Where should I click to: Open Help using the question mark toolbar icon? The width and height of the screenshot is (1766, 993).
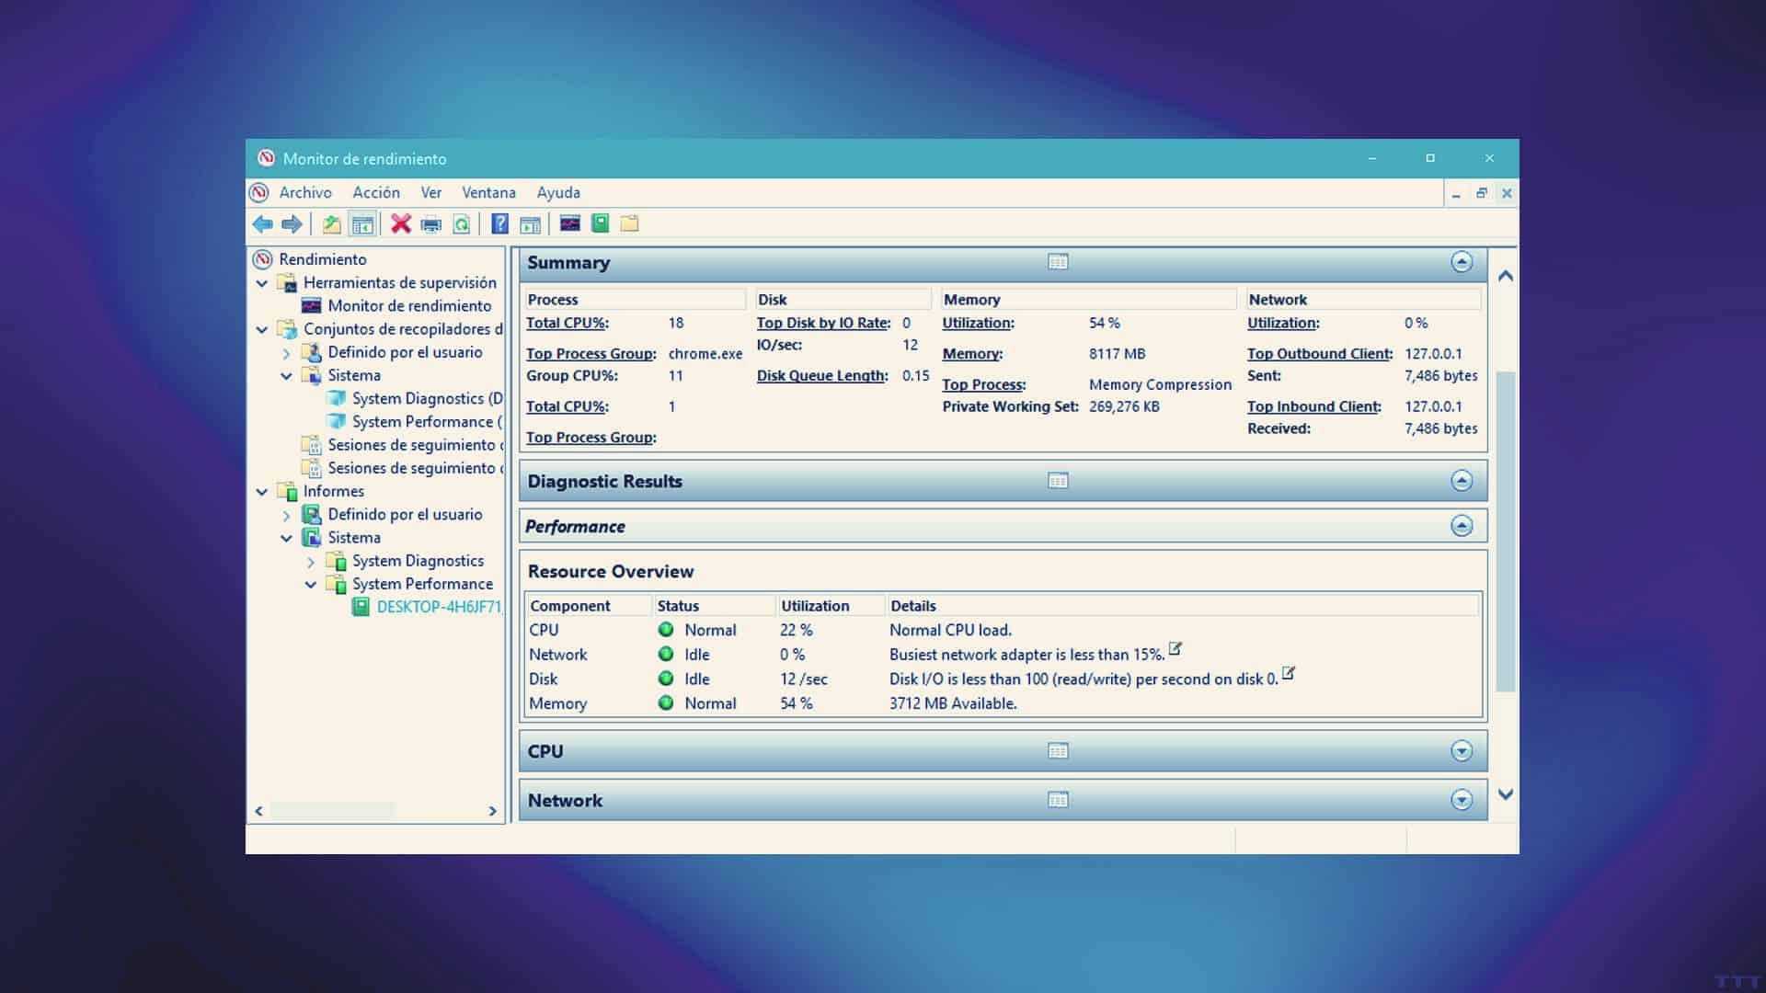click(x=499, y=223)
